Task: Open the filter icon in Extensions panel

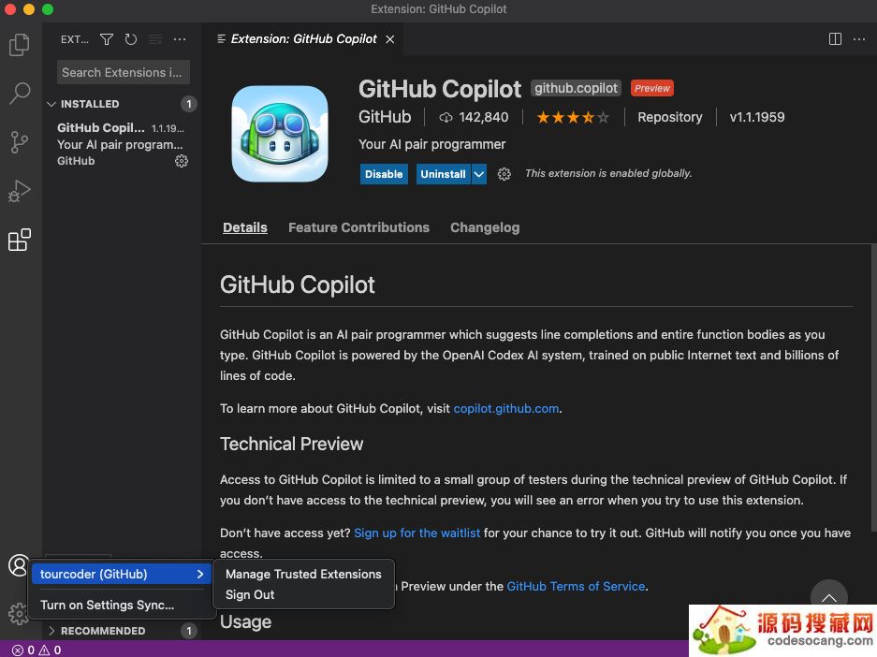Action: coord(106,39)
